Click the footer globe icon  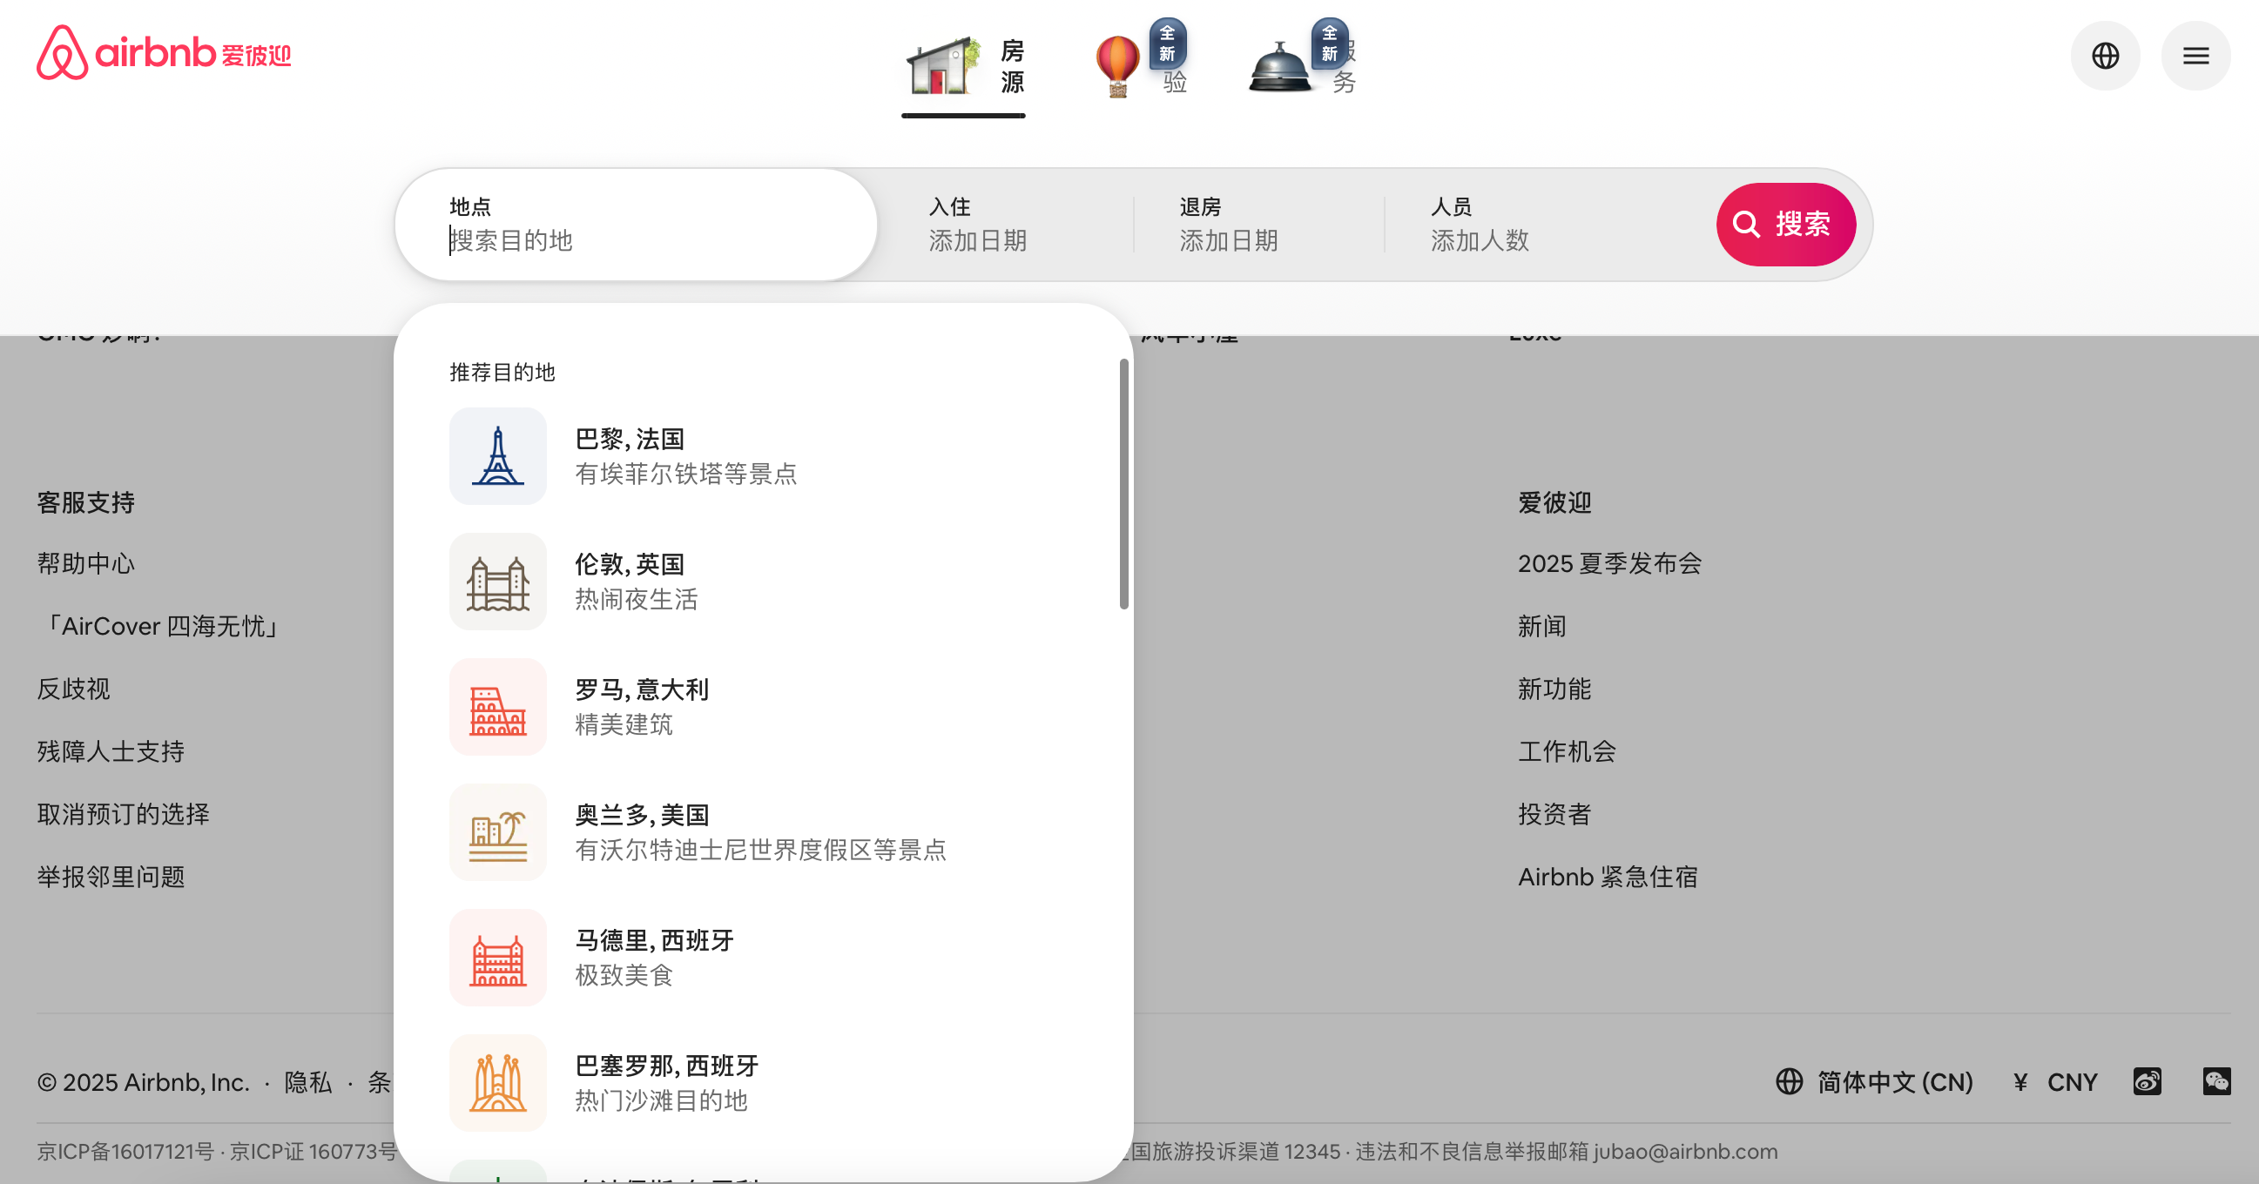point(1789,1081)
